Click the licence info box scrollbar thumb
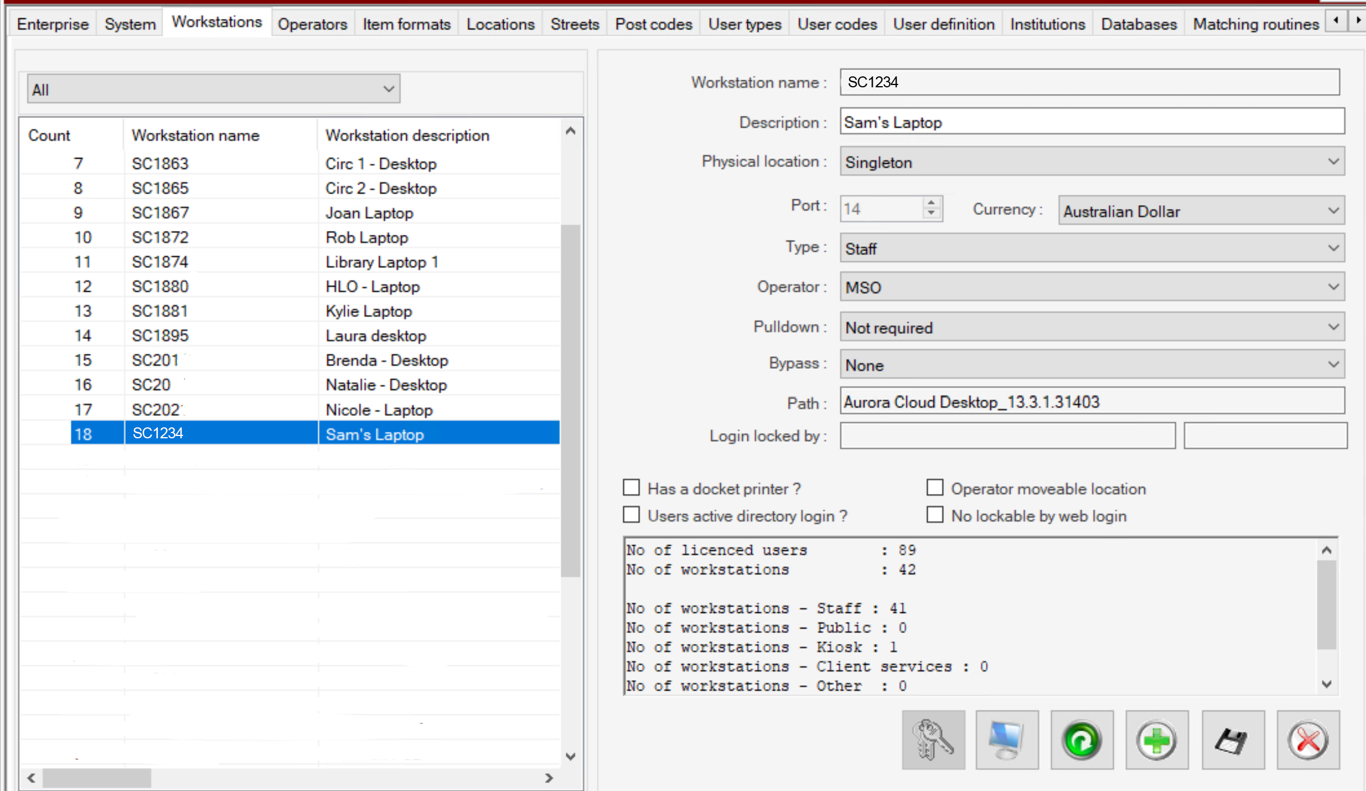The image size is (1366, 791). (1326, 605)
